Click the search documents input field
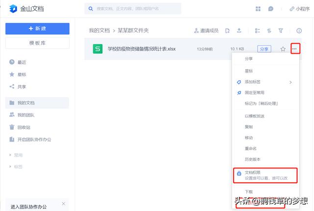This screenshot has width=314, height=211. [133, 9]
